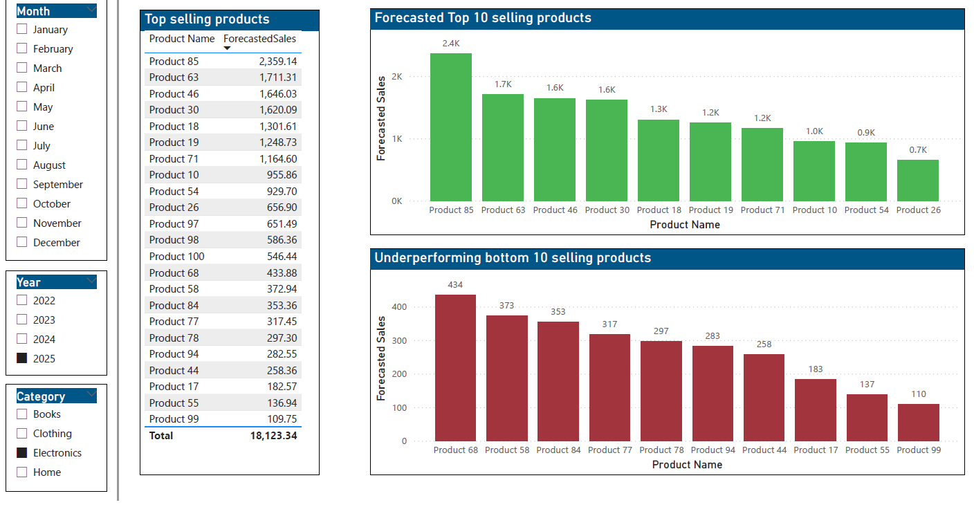Screen dimensions: 974x507
Task: Click Product 46 table cell
Action: tap(174, 93)
